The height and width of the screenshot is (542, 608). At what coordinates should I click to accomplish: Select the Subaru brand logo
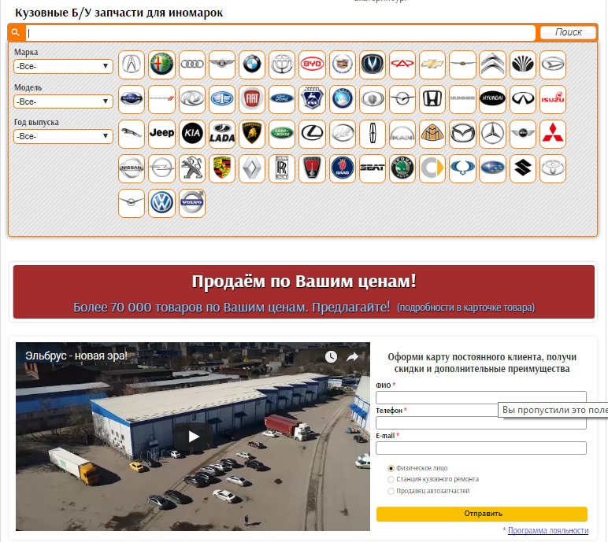tap(492, 168)
